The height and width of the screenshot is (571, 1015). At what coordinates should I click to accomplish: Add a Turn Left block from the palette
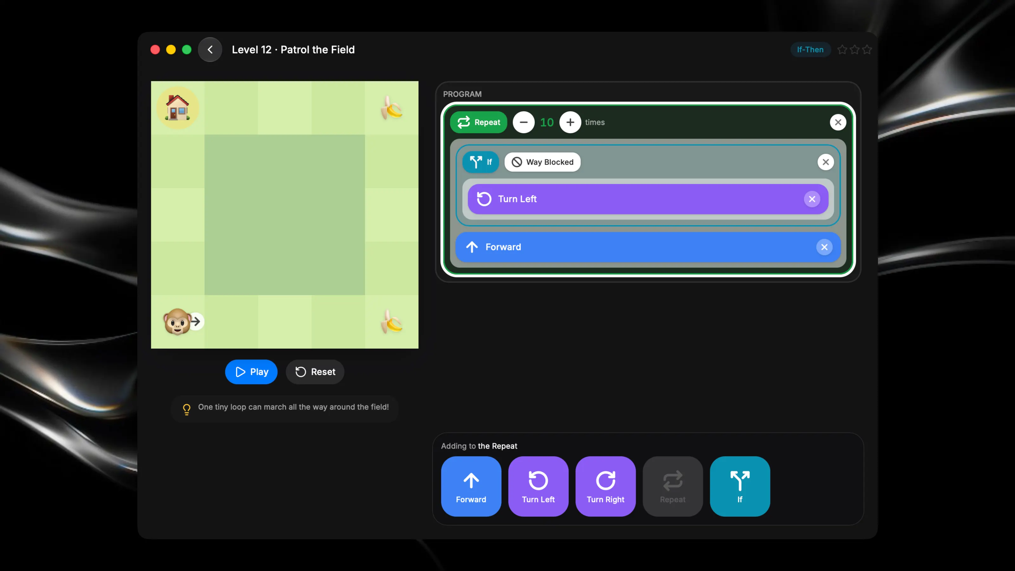click(x=538, y=486)
